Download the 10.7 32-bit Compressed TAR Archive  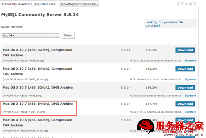coord(185,50)
